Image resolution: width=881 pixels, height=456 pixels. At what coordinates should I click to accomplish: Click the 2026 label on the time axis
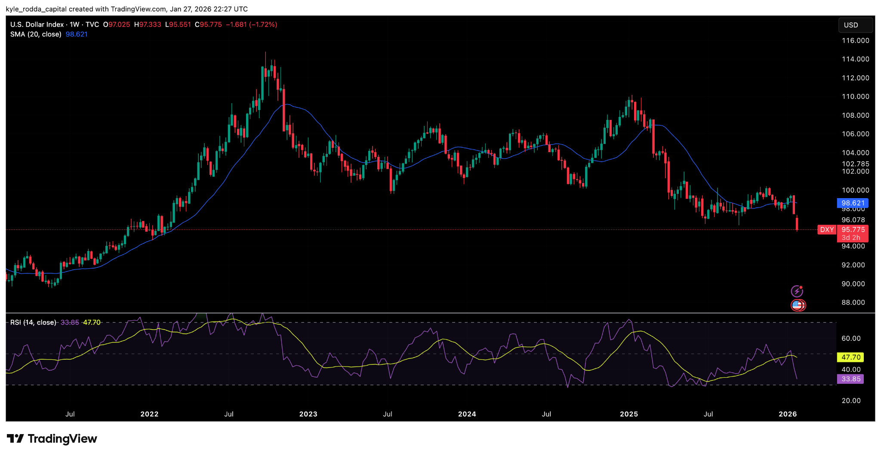[x=788, y=414]
